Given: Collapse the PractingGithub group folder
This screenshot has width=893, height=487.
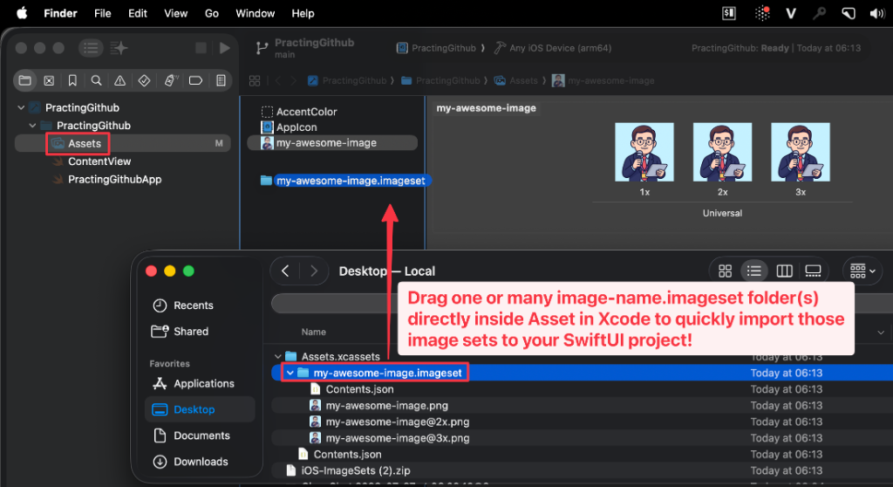Looking at the screenshot, I should [32, 126].
